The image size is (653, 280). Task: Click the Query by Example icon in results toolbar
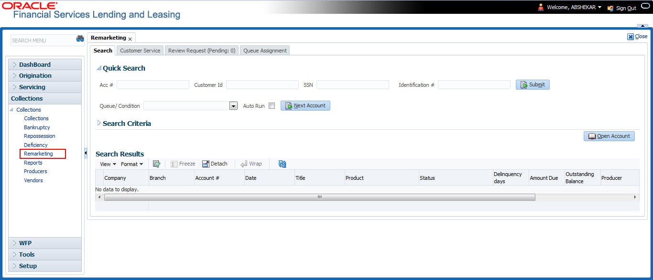click(156, 164)
